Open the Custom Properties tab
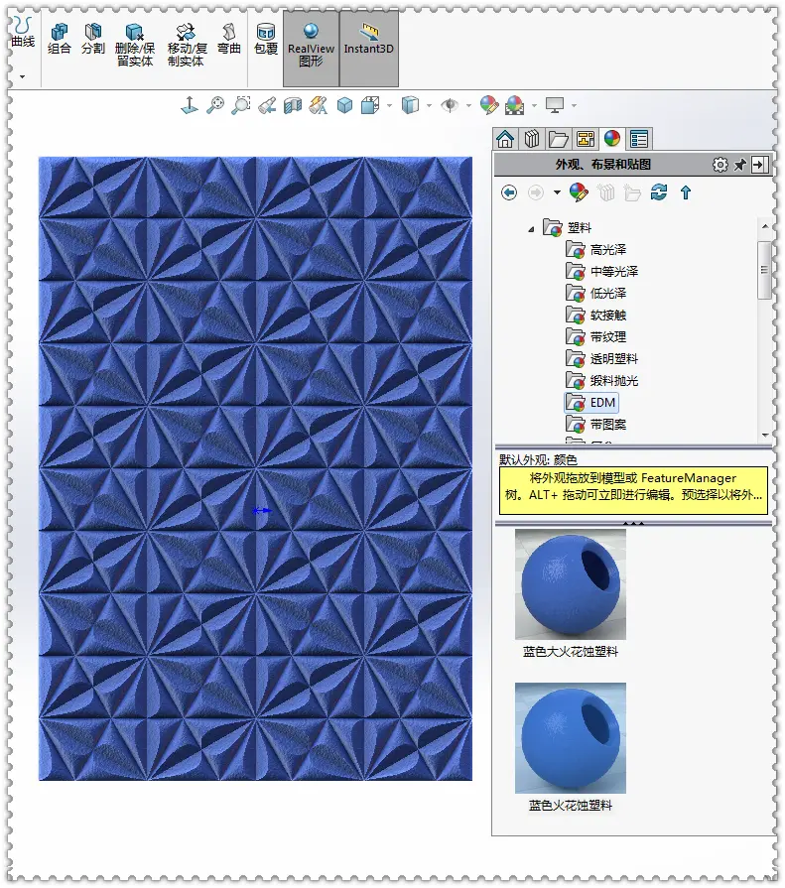785x888 pixels. [639, 139]
